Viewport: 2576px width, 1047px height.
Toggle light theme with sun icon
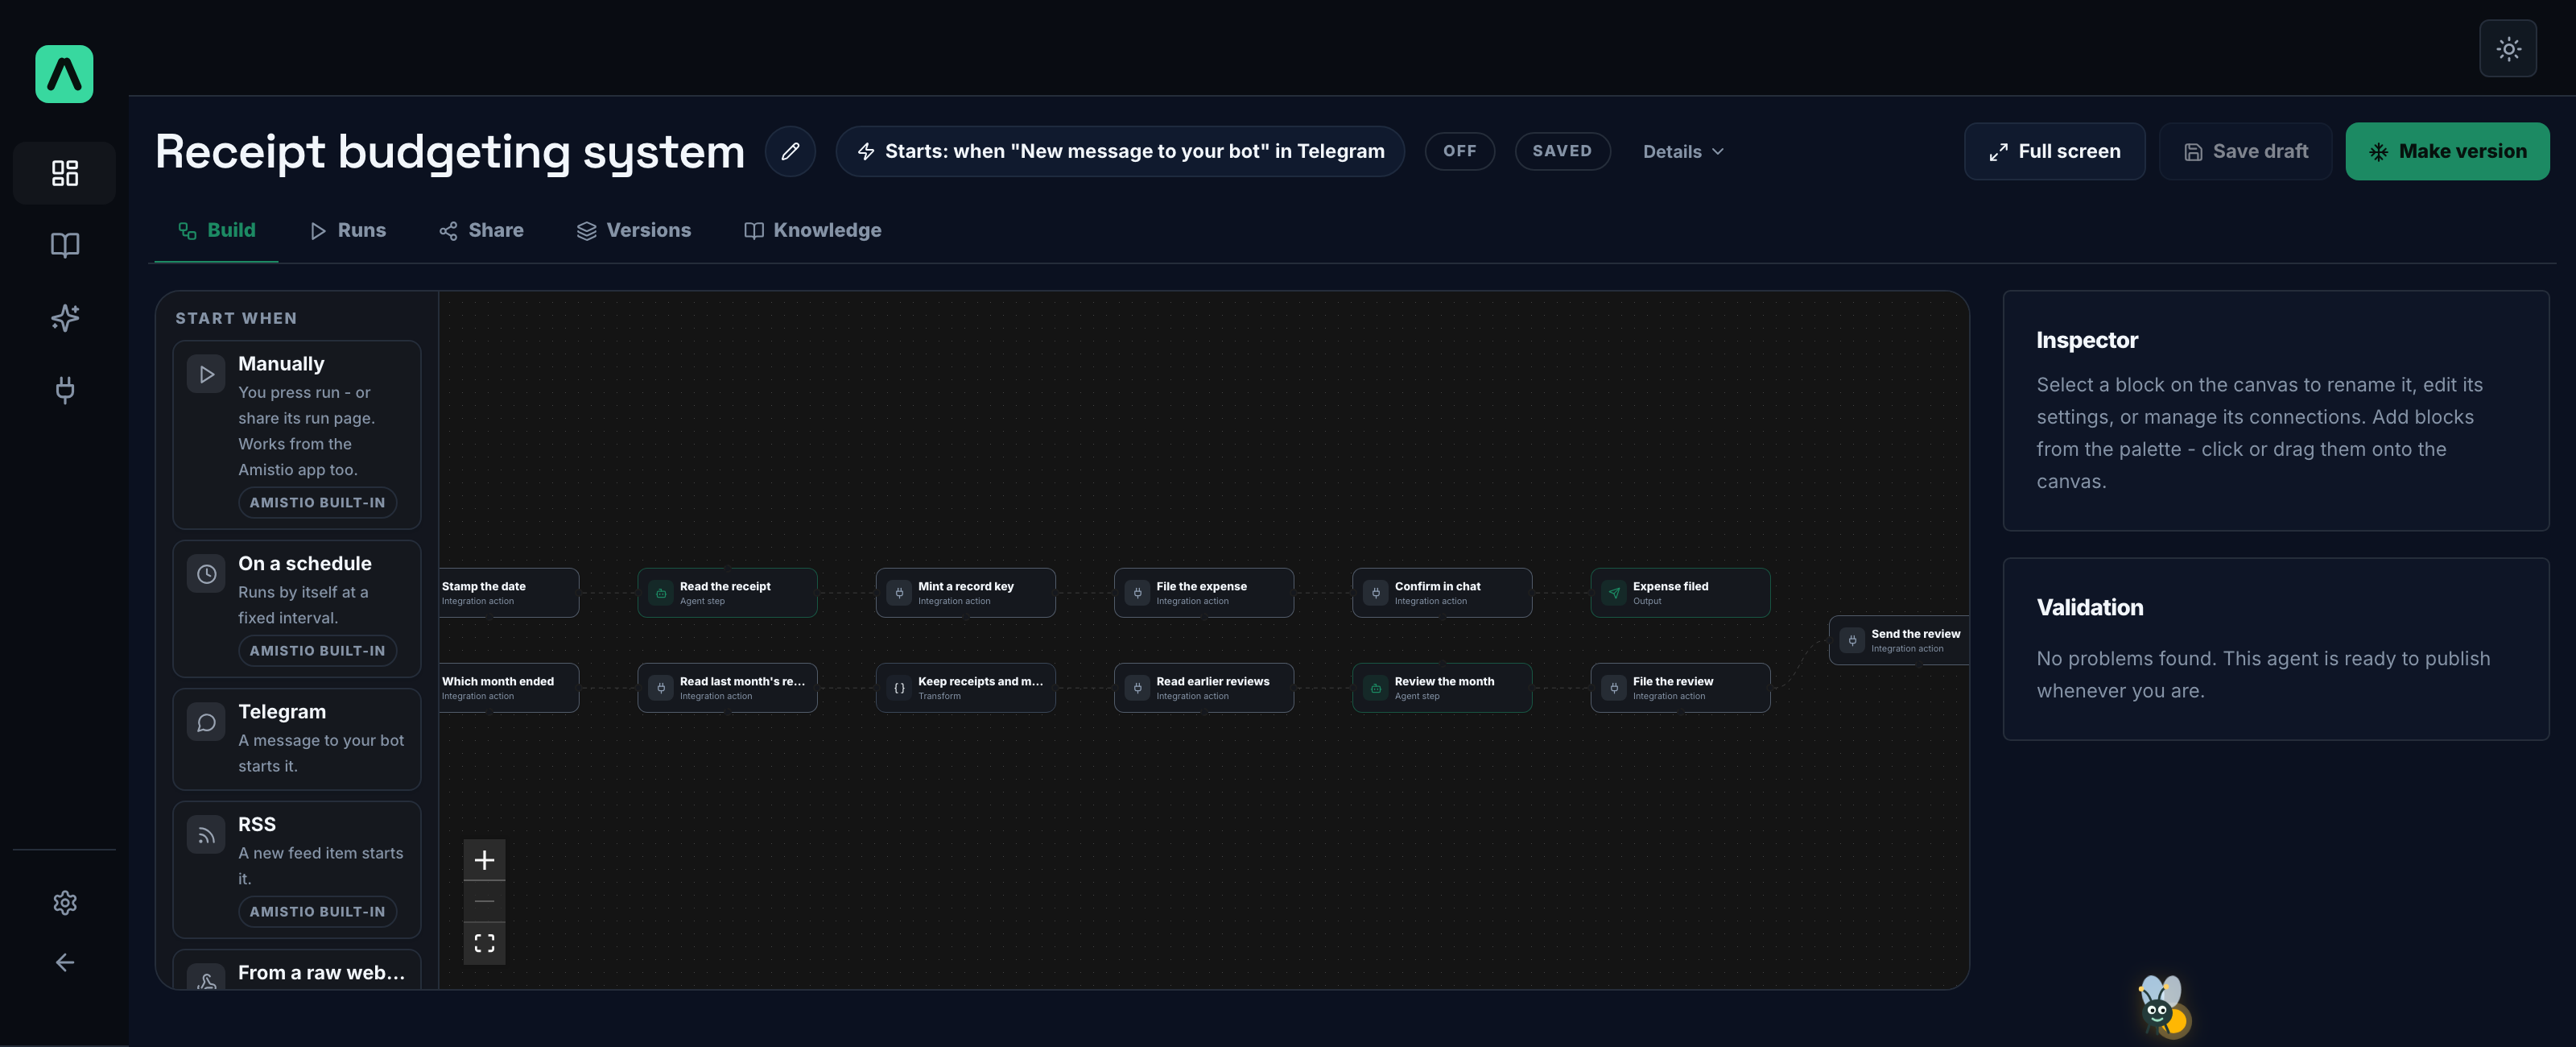[2508, 48]
